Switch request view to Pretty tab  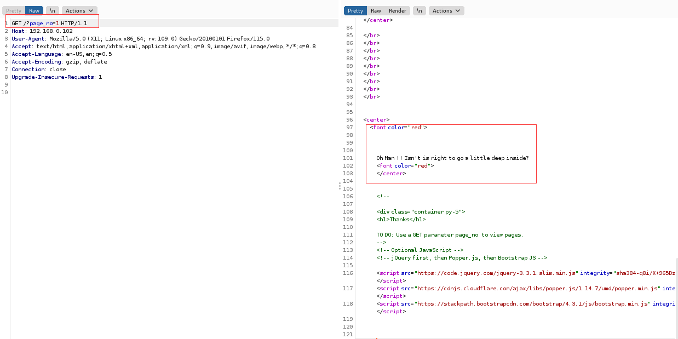click(x=14, y=10)
